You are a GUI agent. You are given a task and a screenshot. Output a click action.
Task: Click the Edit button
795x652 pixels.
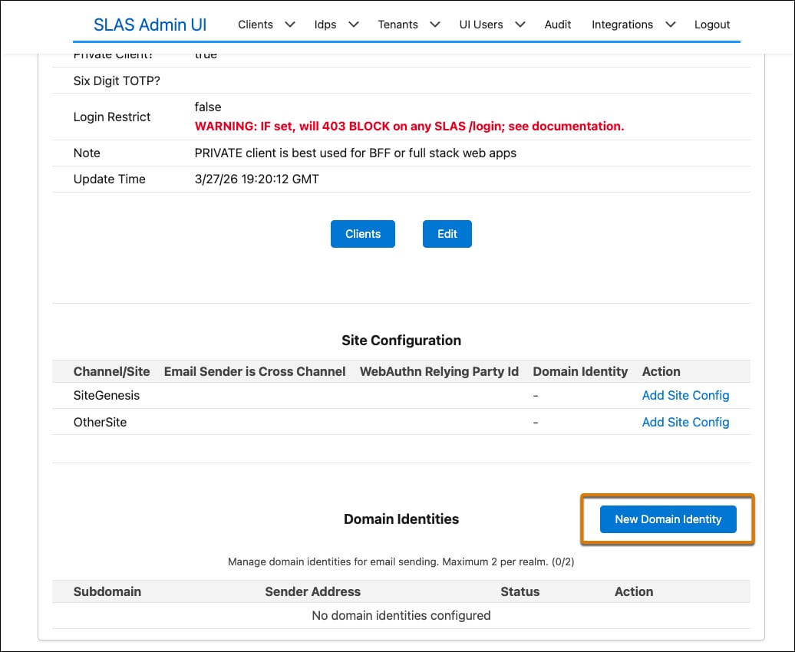447,233
